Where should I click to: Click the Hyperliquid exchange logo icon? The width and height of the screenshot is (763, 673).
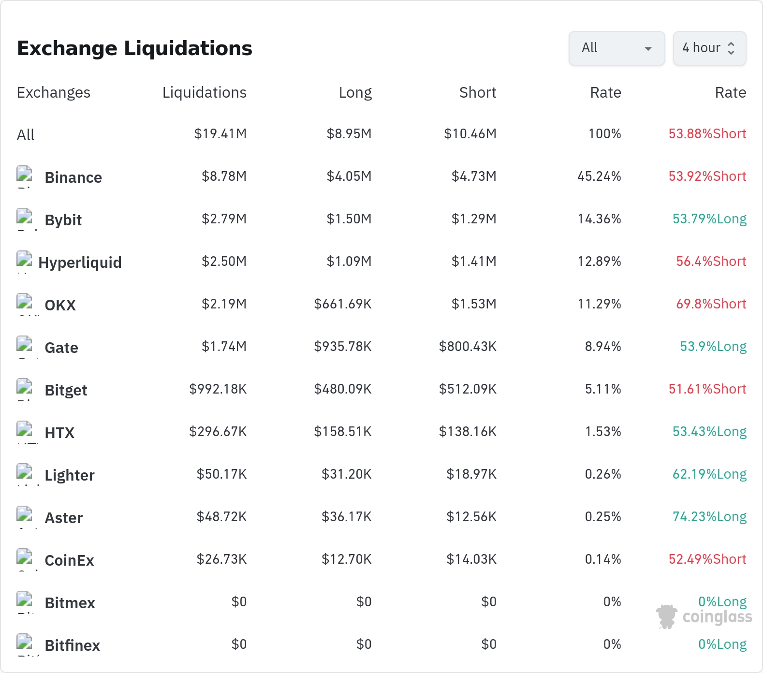tap(25, 262)
